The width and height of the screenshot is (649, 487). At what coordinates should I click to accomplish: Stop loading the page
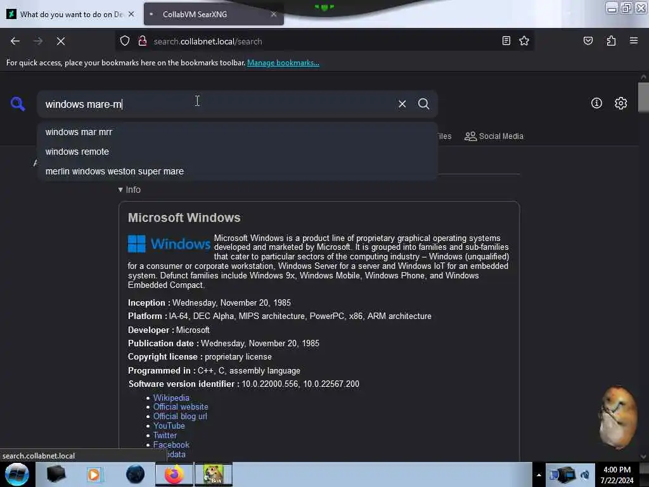[x=61, y=41]
